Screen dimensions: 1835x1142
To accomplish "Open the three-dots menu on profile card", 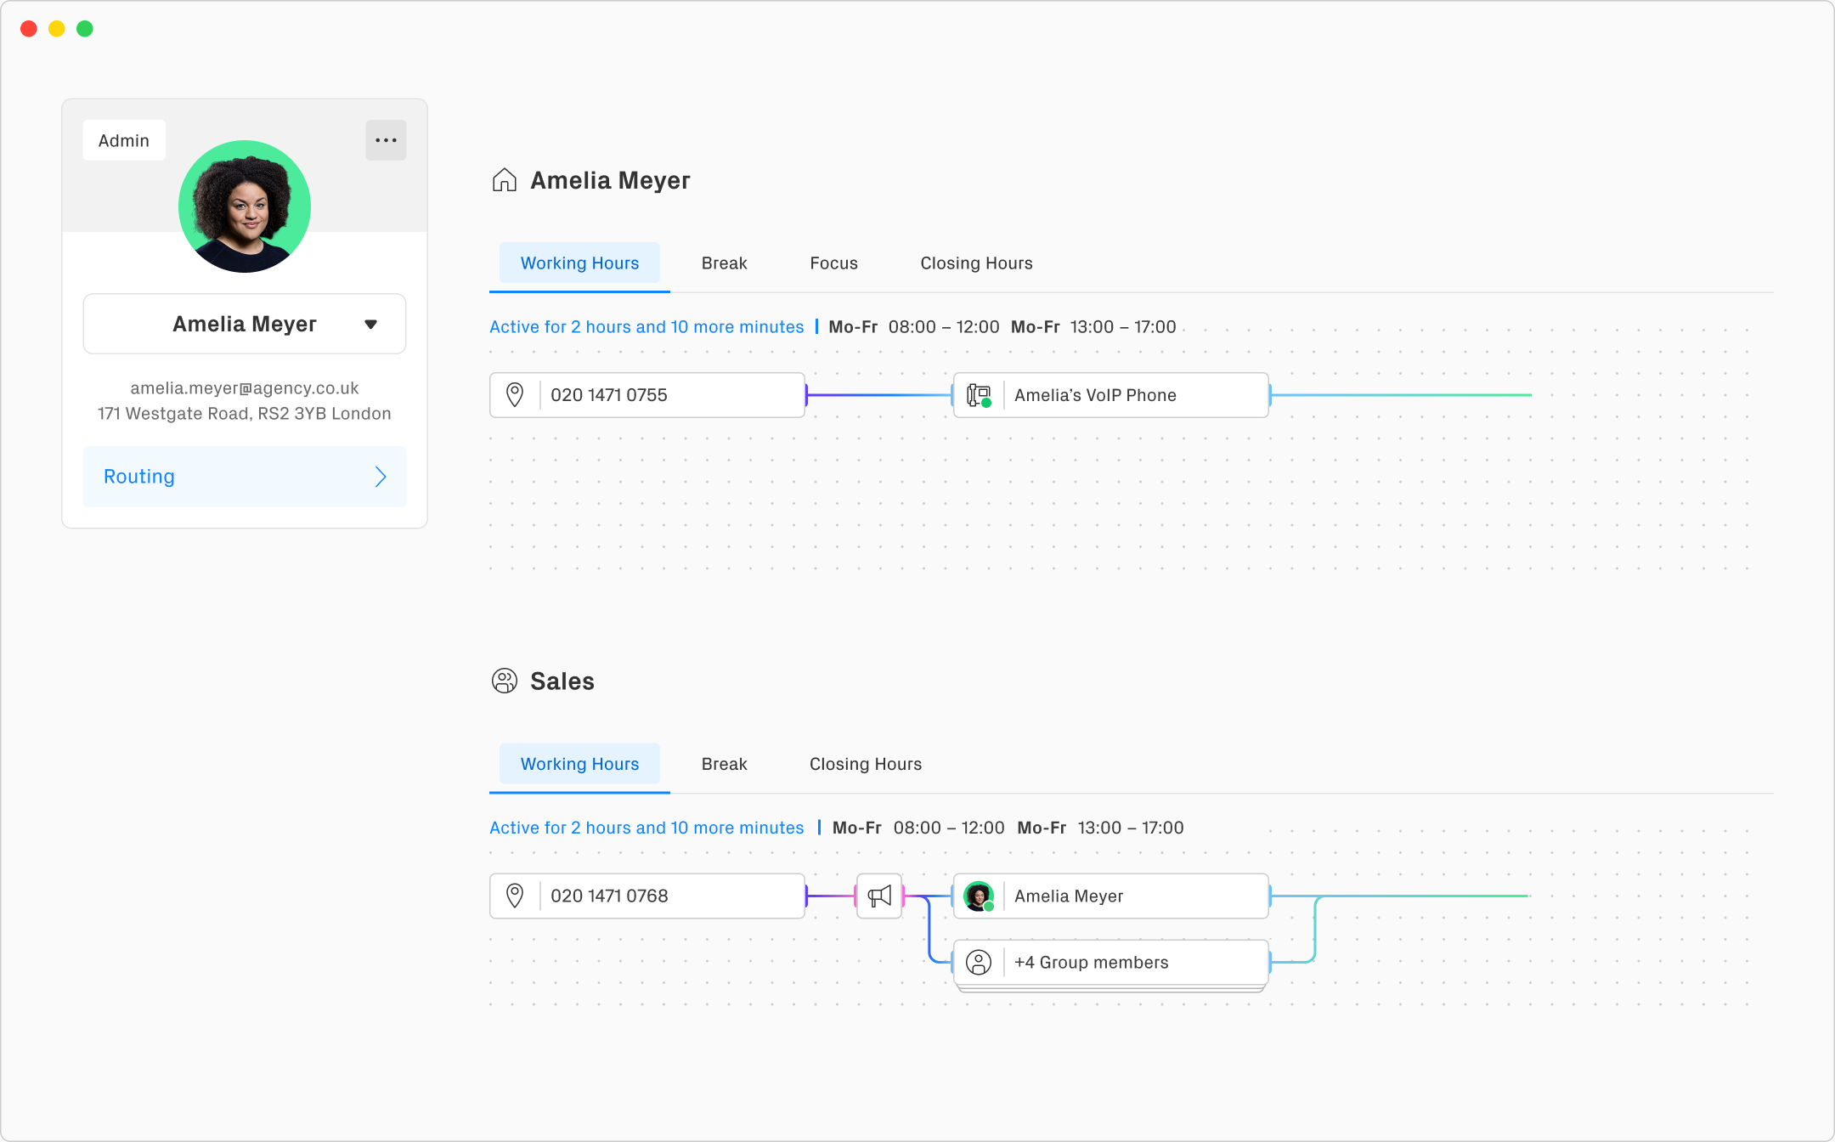I will [x=386, y=140].
